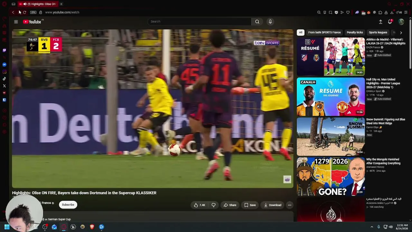412x232 pixels.
Task: Open Atlético de Madrid - Villarreal title link
Action: pyautogui.click(x=386, y=41)
